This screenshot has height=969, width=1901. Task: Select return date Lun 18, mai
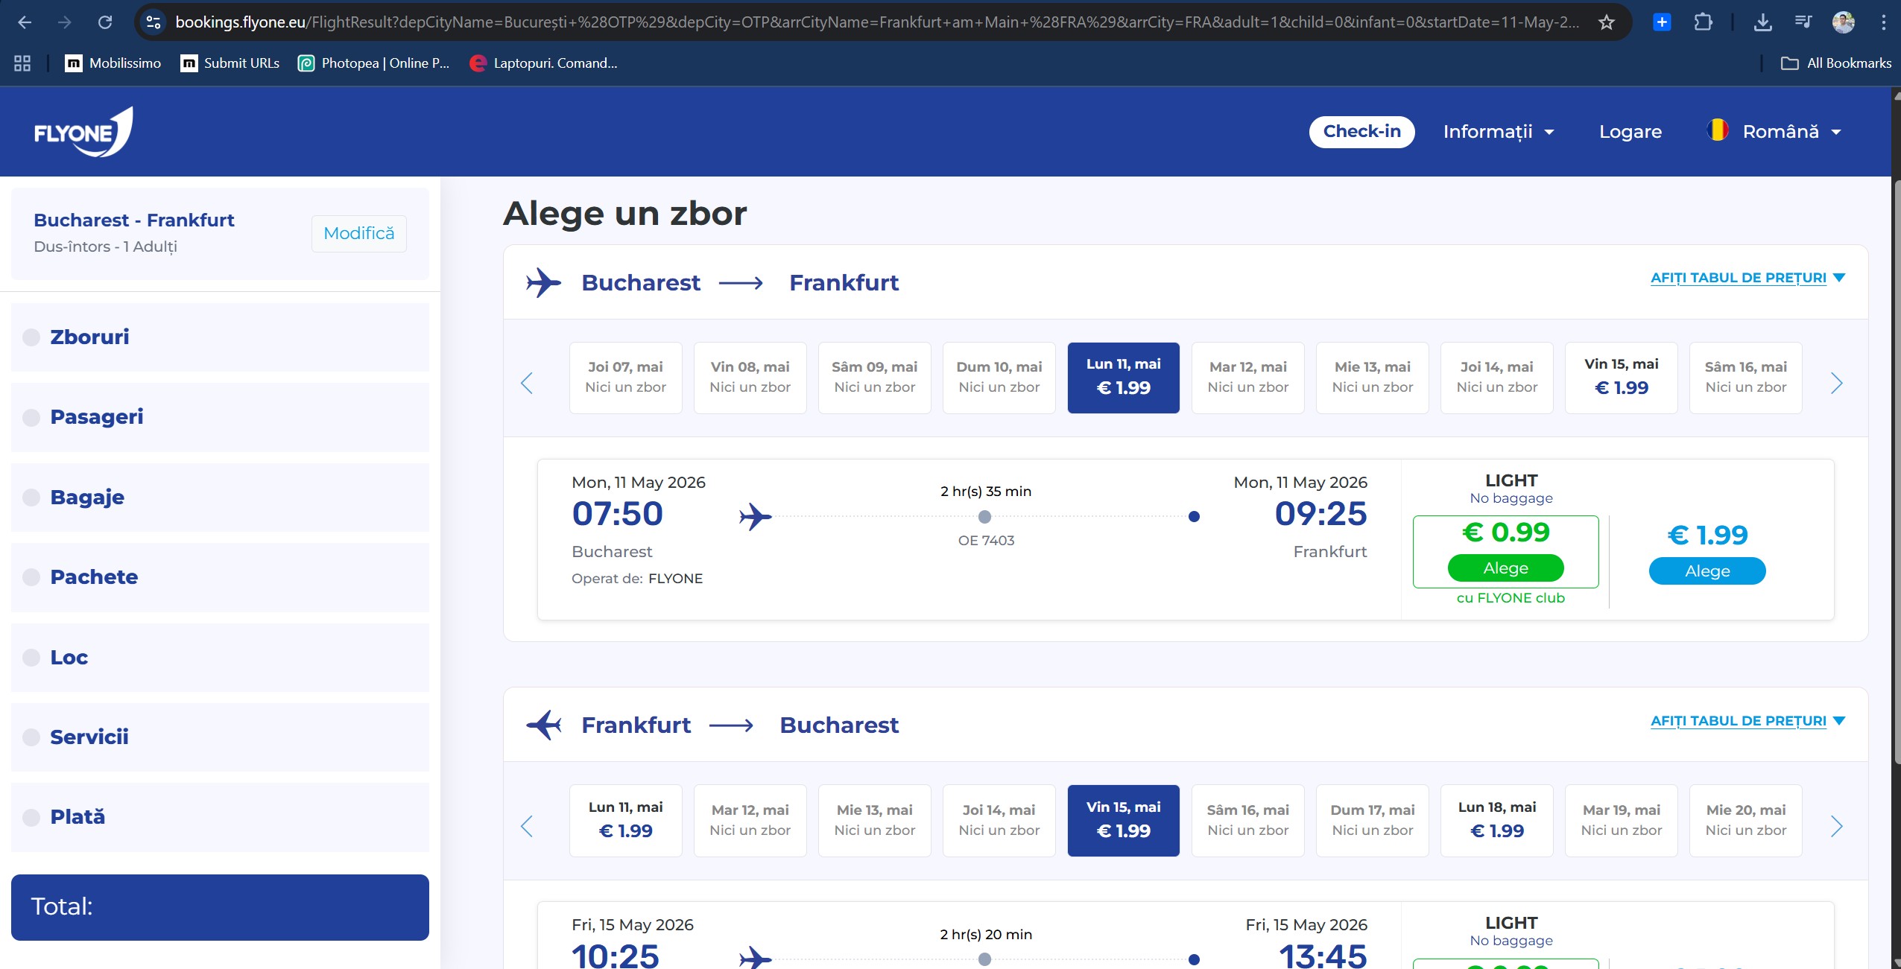(1496, 820)
